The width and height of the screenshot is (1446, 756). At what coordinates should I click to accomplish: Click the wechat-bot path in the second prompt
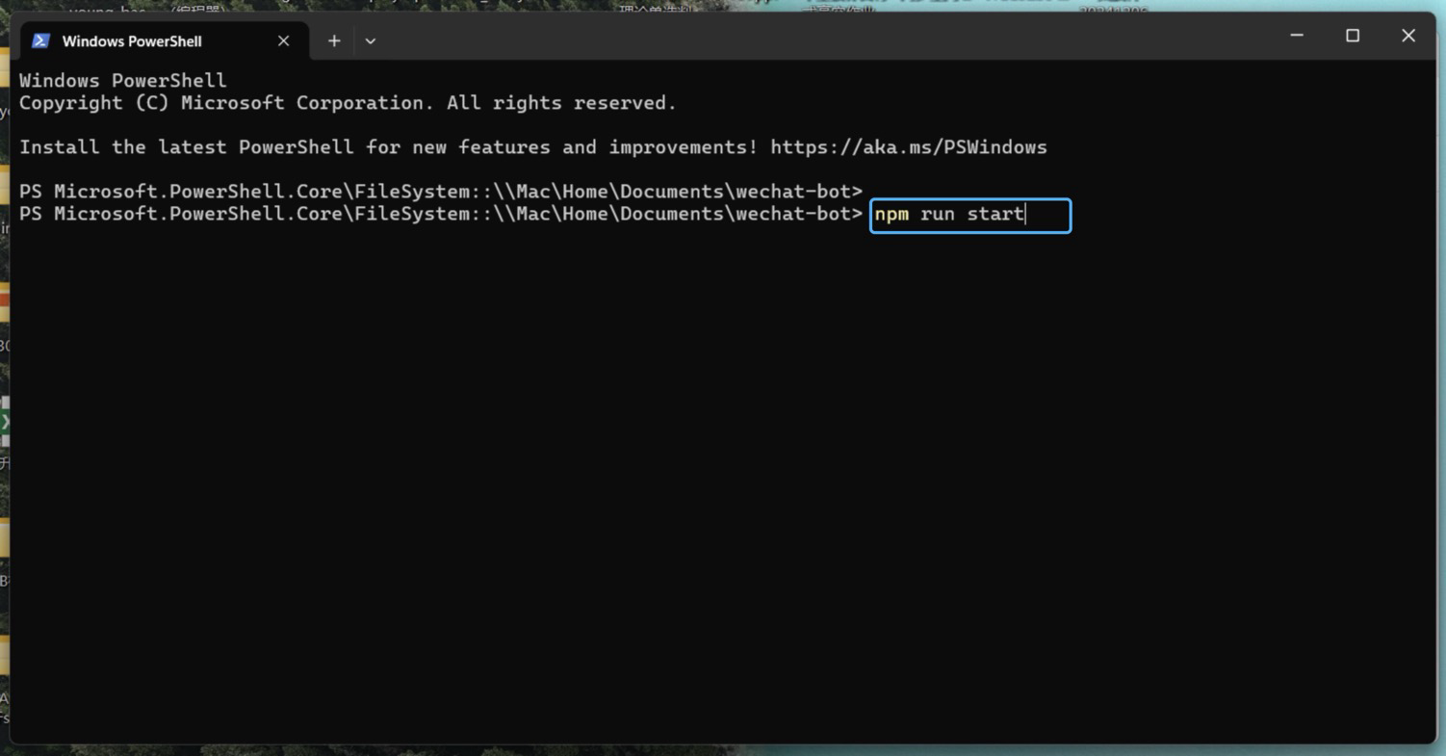(x=793, y=214)
